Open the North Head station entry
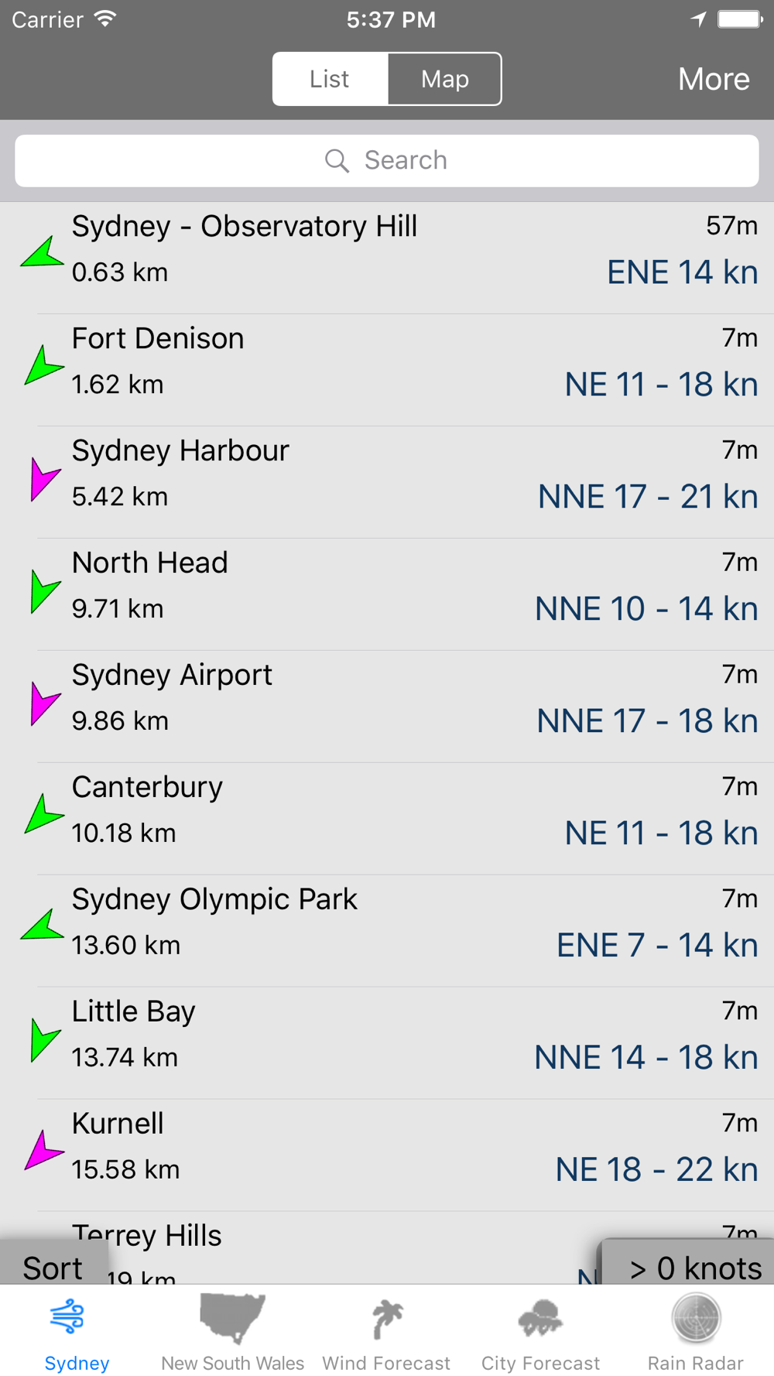This screenshot has width=774, height=1376. coord(387,594)
